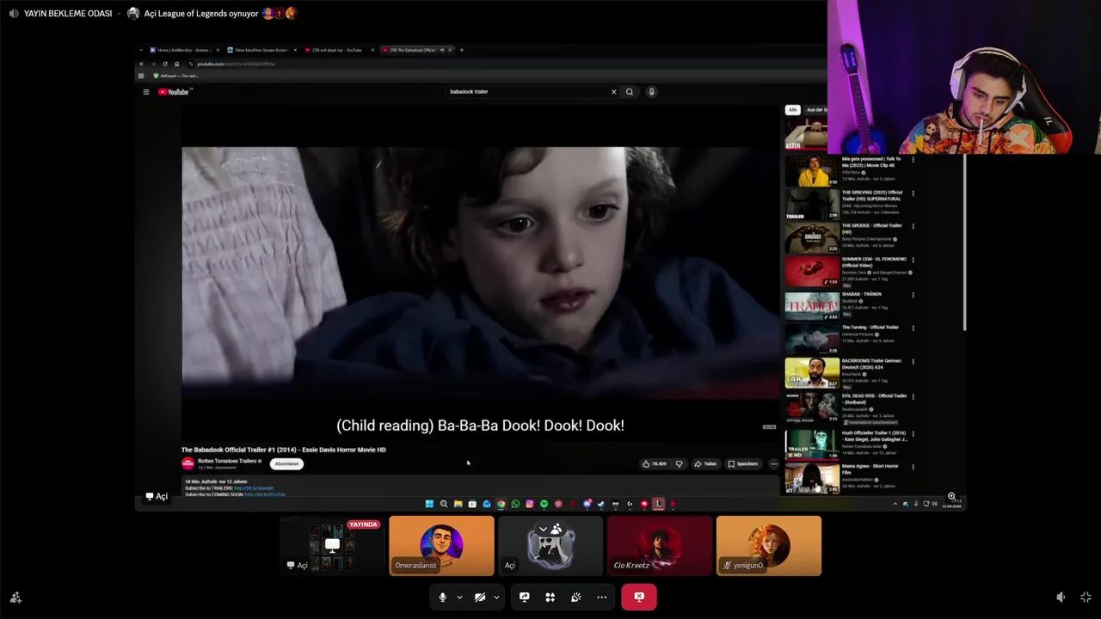Open the activities launcher icon
The height and width of the screenshot is (619, 1101).
coord(550,597)
